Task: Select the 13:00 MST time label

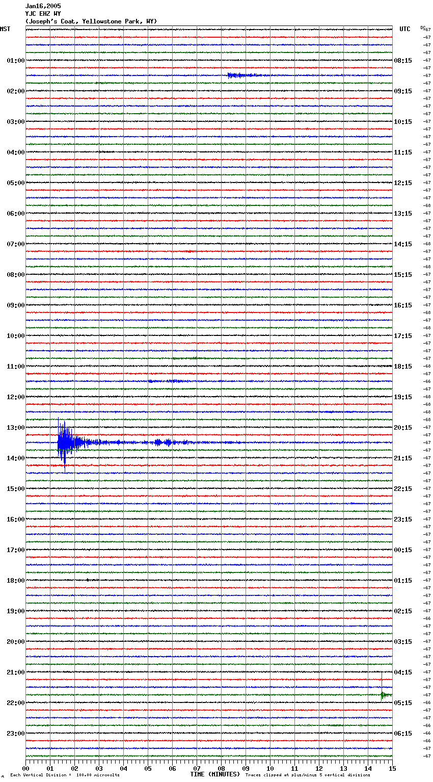Action: point(16,428)
